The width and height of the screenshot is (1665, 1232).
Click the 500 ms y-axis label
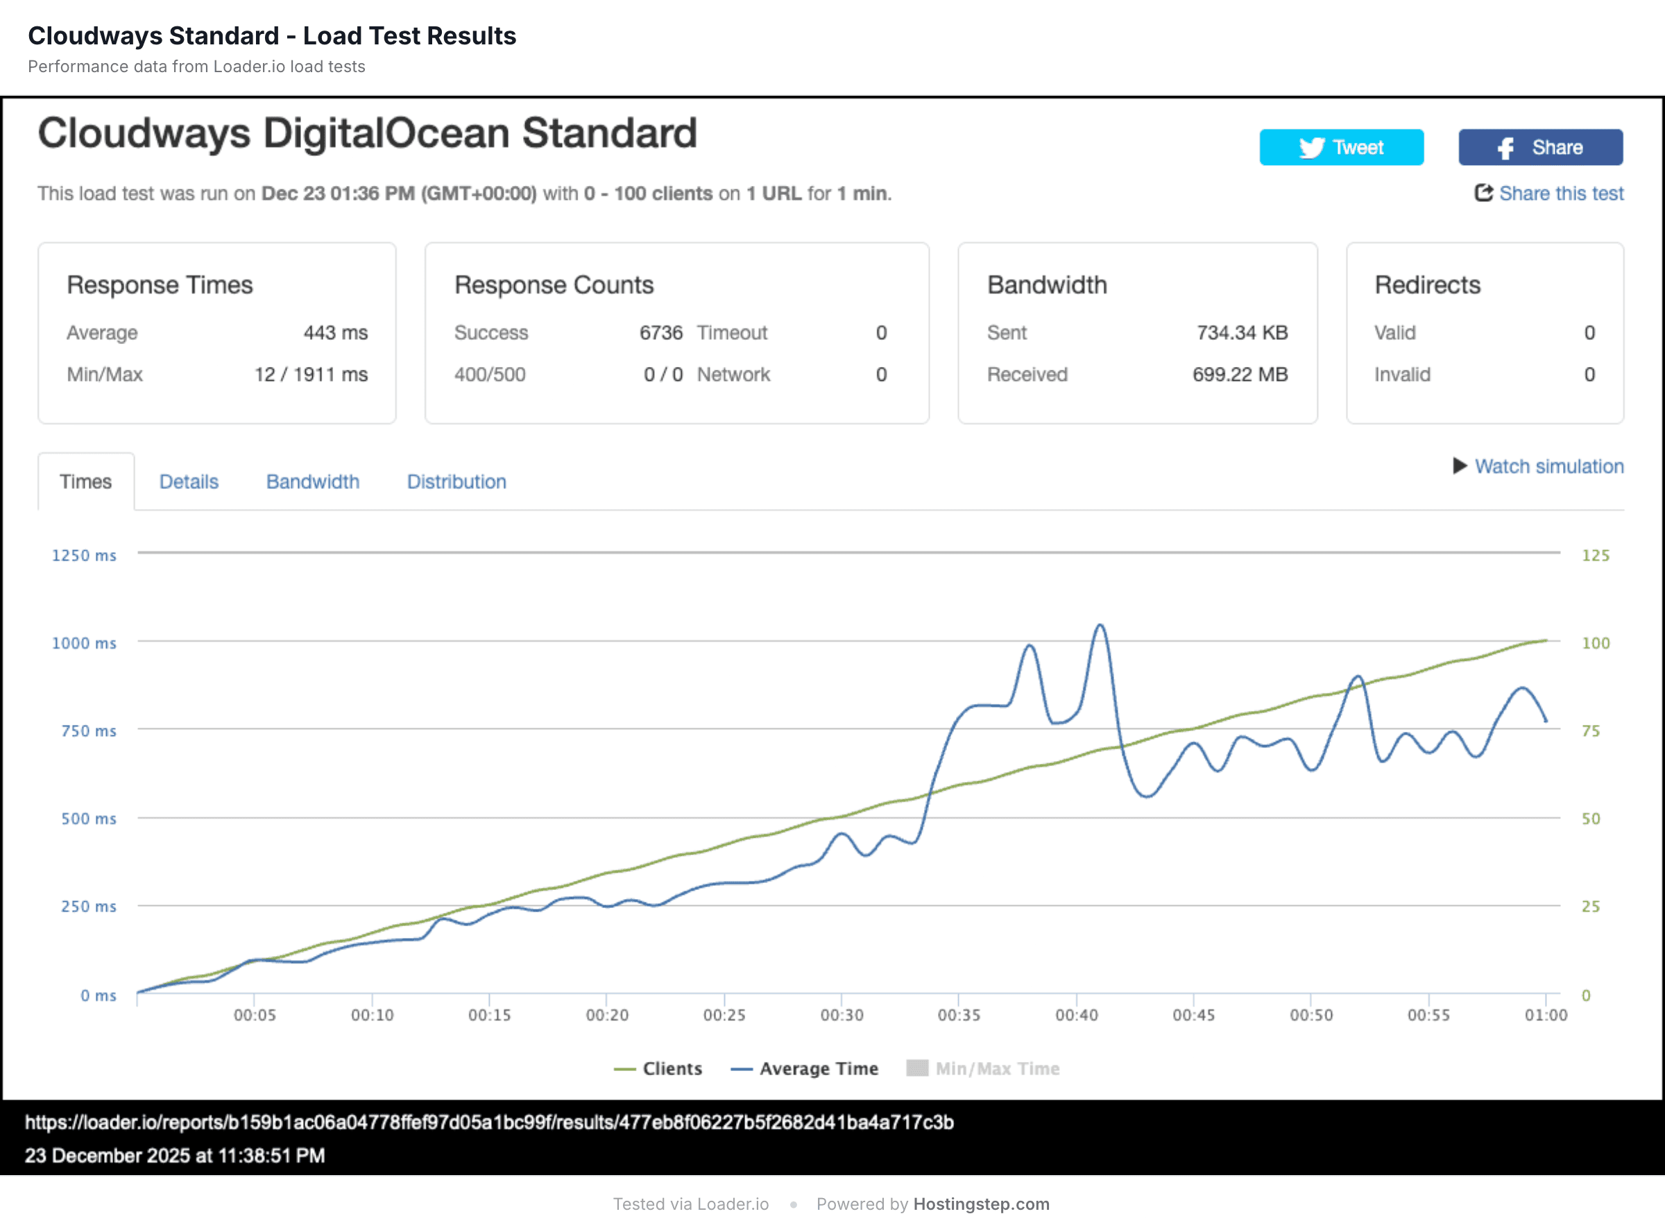click(x=89, y=819)
